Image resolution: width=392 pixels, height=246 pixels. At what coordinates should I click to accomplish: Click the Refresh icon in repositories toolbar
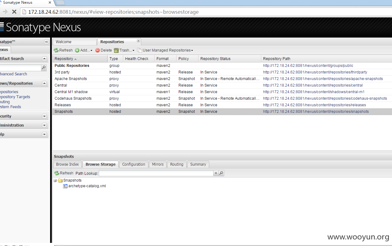point(56,50)
